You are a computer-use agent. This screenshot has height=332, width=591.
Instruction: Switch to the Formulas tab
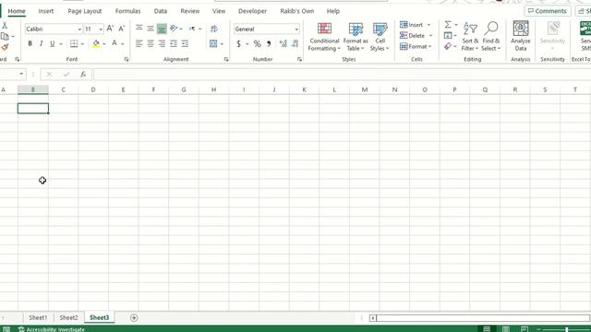pos(127,11)
